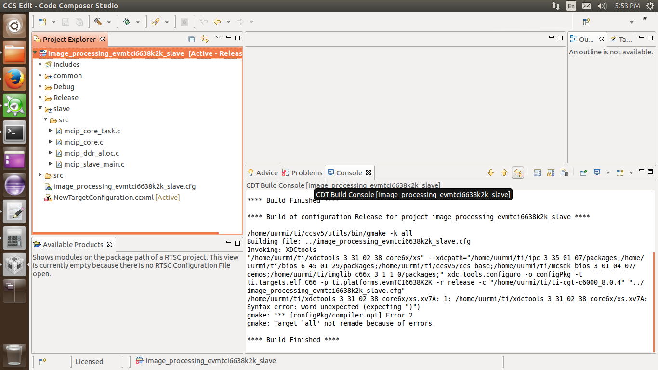The width and height of the screenshot is (658, 370).
Task: Show more toolbar items via chevron
Action: pos(645,20)
